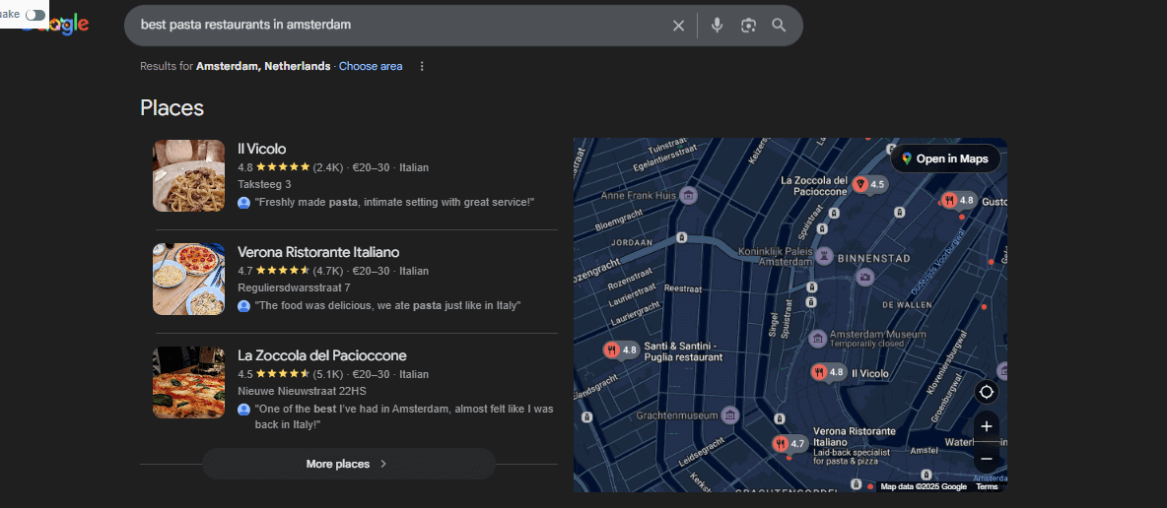Screen dimensions: 1167x508
Task: Click Il Vicolo review quote about fresh pasta
Action: coord(394,202)
